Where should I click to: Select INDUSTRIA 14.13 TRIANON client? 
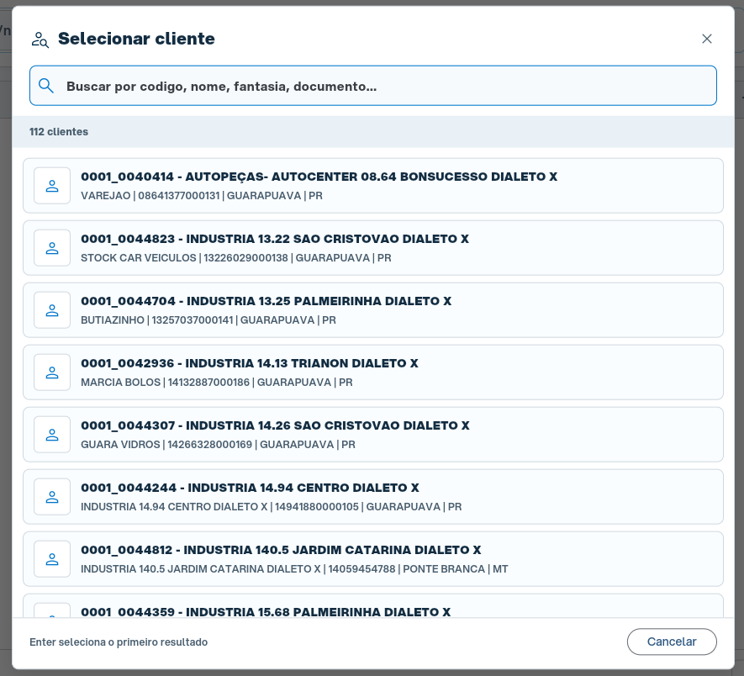pyautogui.click(x=373, y=372)
